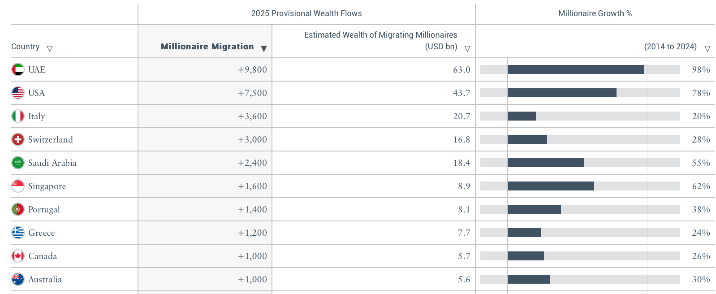
Task: Click the Canada flag icon
Action: (x=18, y=256)
